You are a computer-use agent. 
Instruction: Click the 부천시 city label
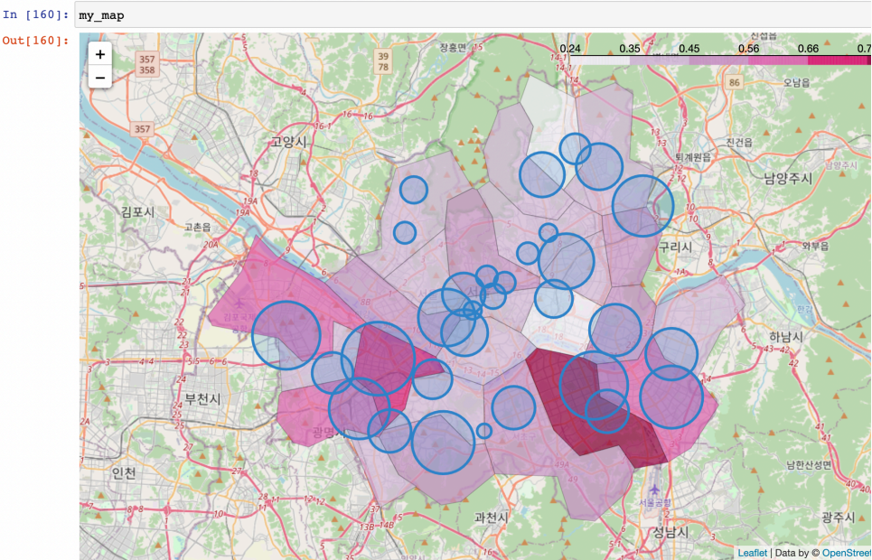pyautogui.click(x=202, y=399)
